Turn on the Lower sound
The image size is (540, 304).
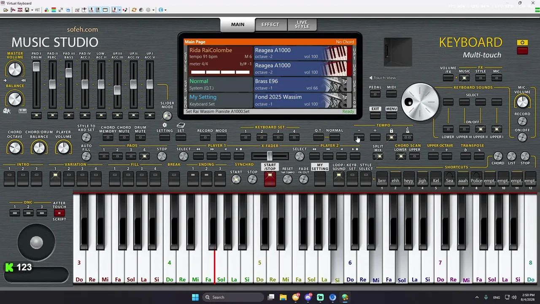click(448, 129)
